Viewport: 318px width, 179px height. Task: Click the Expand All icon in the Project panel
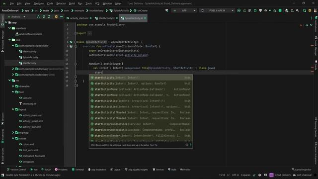[44, 16]
